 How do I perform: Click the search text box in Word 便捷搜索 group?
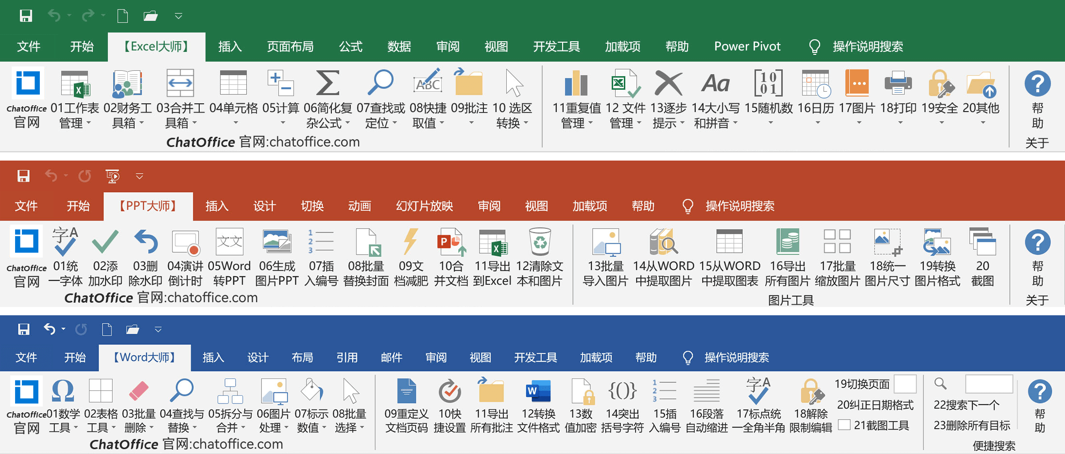click(989, 384)
